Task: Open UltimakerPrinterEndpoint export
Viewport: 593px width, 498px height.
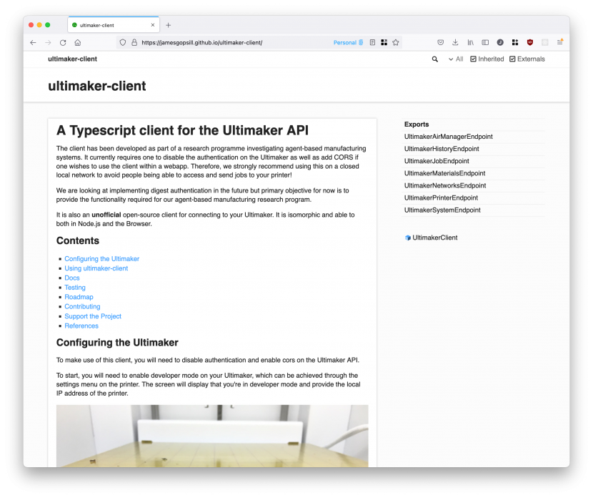Action: [441, 198]
